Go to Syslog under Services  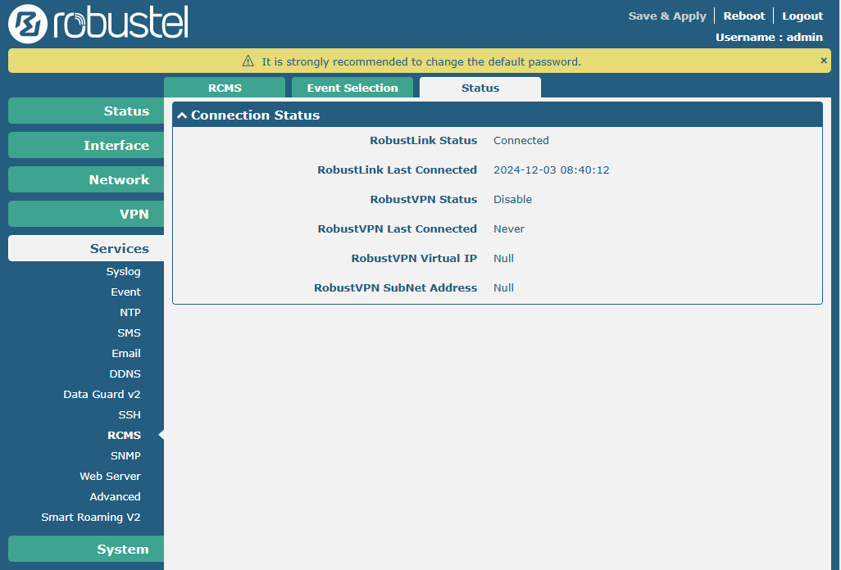pyautogui.click(x=123, y=272)
